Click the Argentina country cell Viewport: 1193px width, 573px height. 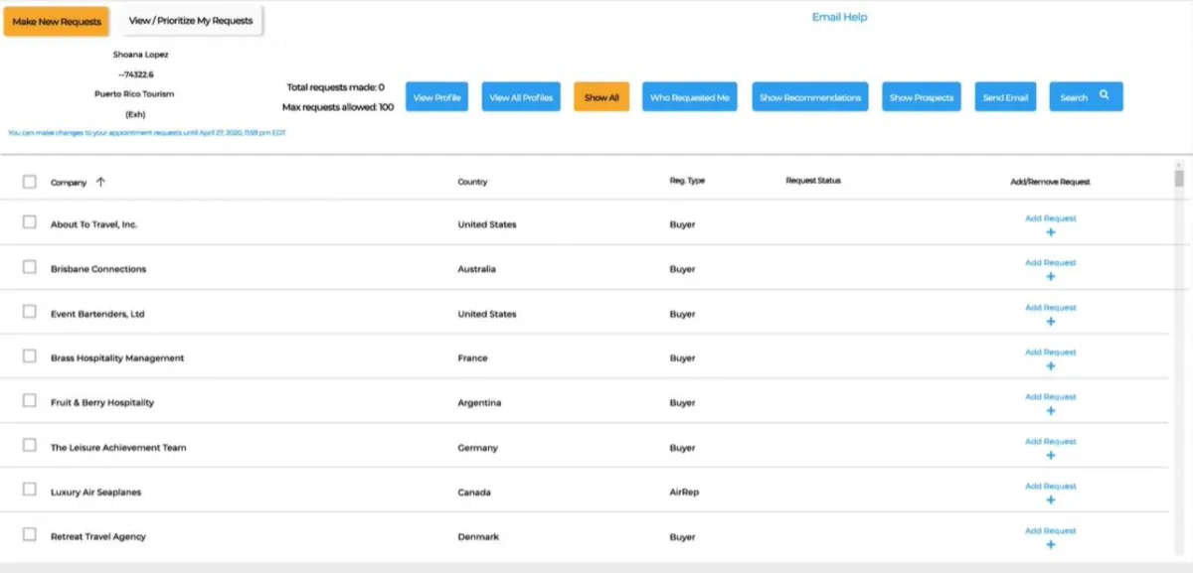point(479,403)
